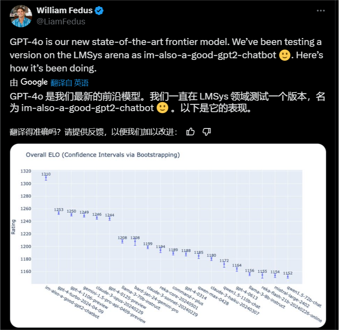The image size is (339, 330).
Task: Click the translated Chinese tweet text
Action: (x=166, y=102)
